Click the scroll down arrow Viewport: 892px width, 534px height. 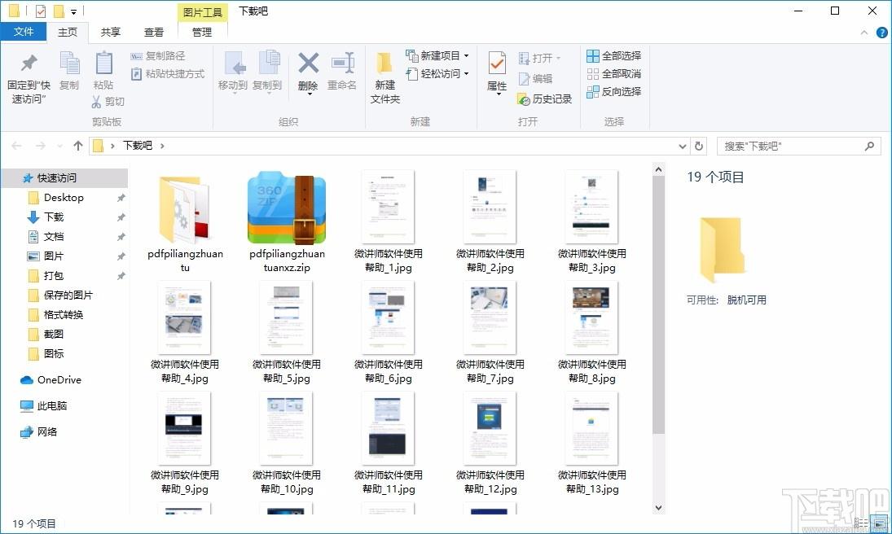[x=659, y=508]
